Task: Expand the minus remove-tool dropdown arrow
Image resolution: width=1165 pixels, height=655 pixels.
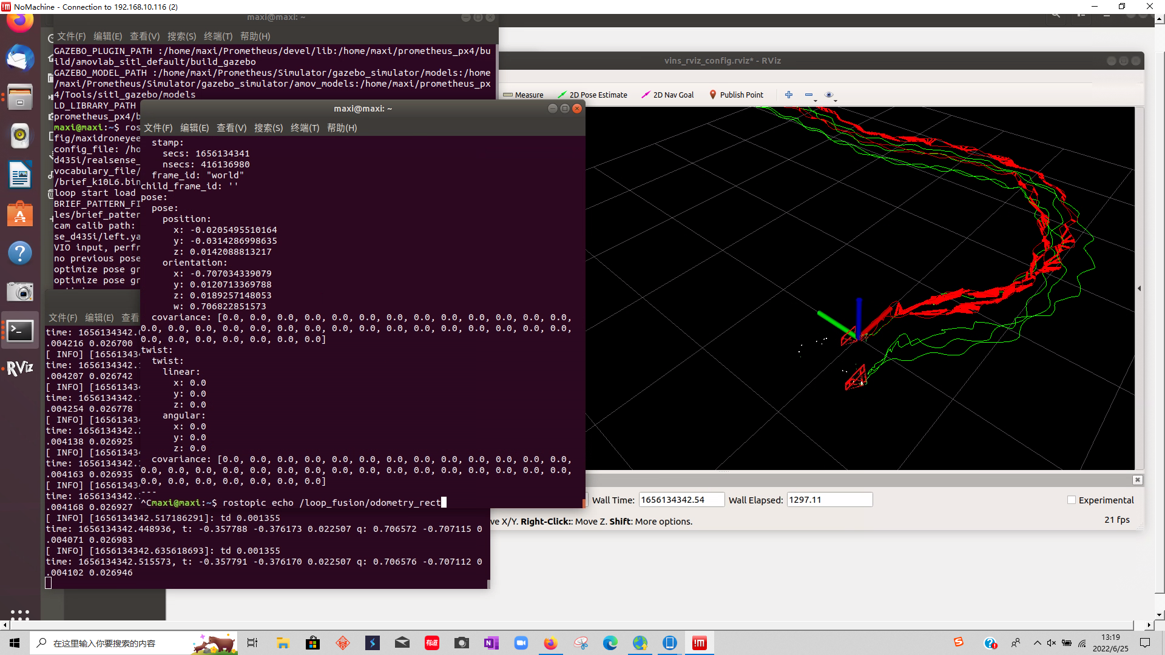Action: tap(815, 100)
